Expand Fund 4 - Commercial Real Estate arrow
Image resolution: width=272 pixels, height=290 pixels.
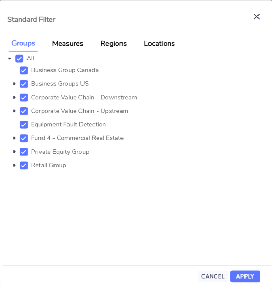(15, 138)
